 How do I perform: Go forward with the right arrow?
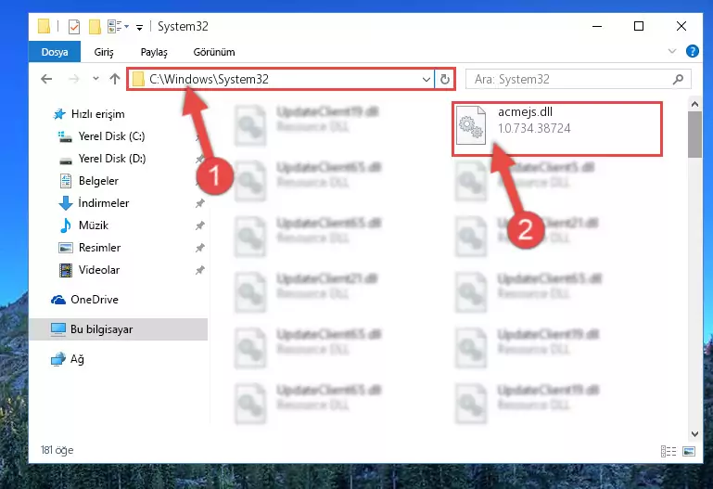[x=73, y=79]
